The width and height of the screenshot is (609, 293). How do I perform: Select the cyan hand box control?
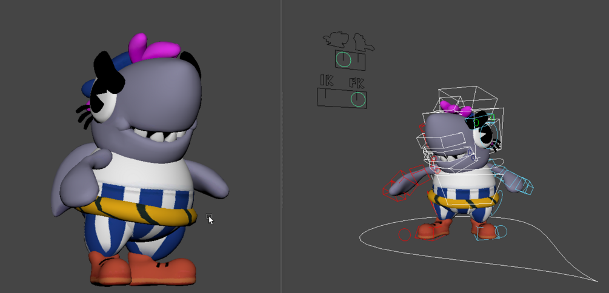point(524,186)
